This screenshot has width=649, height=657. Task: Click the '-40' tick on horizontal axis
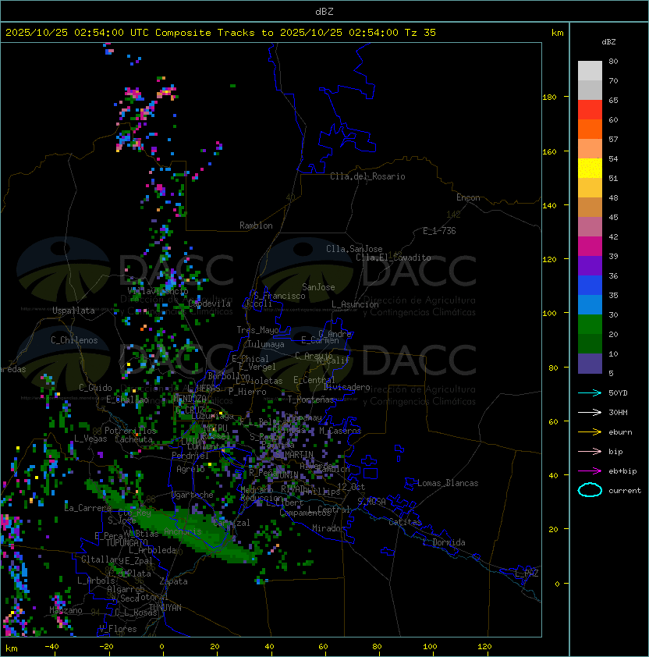click(x=51, y=647)
